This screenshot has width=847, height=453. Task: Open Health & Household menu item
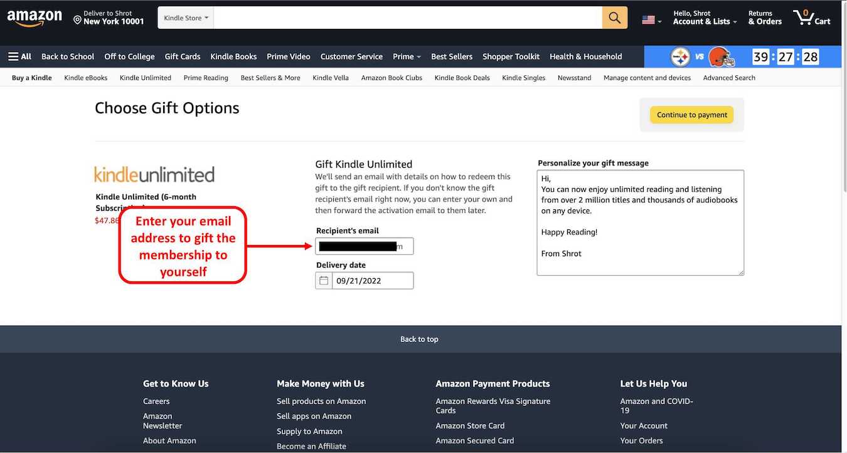pyautogui.click(x=586, y=56)
